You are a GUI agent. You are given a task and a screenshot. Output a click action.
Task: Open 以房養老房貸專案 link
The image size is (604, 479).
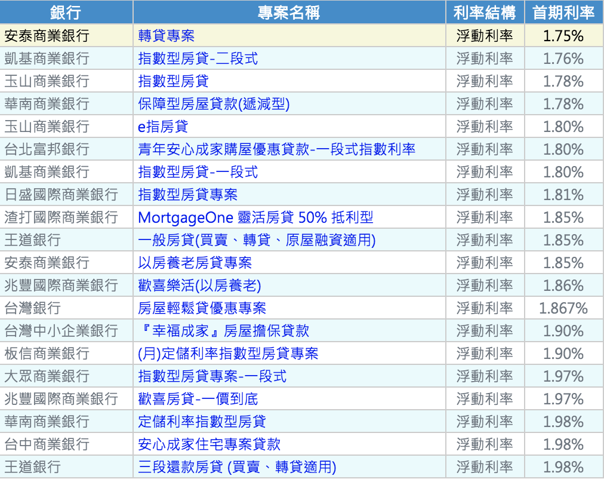pos(195,263)
